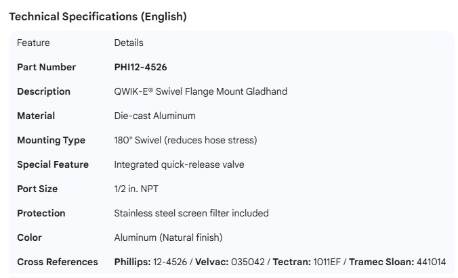Image resolution: width=458 pixels, height=278 pixels.
Task: Click the QWIK-E Swivel Flange Mount Gladhand text
Action: pos(201,91)
